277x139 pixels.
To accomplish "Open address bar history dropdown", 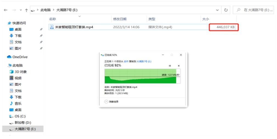I will click(217, 10).
